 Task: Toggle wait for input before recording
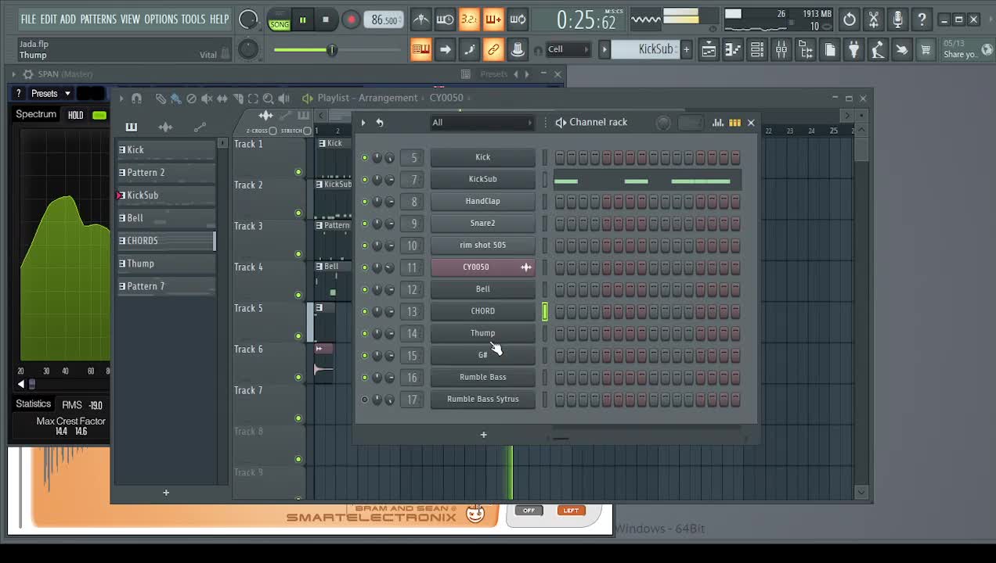pyautogui.click(x=445, y=20)
